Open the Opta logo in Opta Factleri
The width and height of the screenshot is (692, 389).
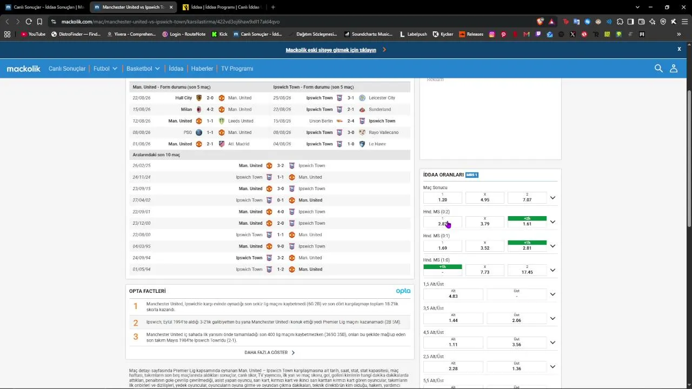point(403,291)
